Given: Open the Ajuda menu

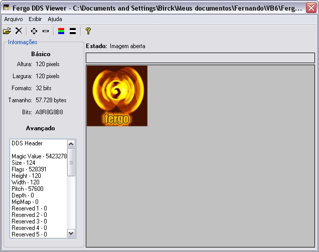Looking at the screenshot, I should click(x=55, y=19).
